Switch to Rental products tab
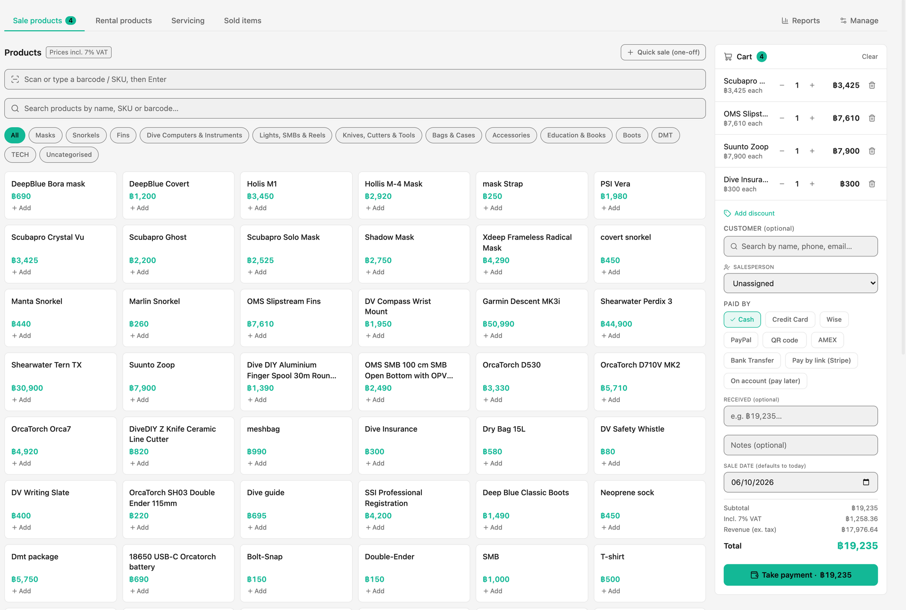 (124, 21)
